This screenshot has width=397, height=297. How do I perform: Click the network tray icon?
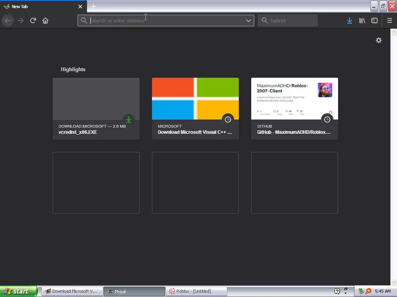point(361,291)
